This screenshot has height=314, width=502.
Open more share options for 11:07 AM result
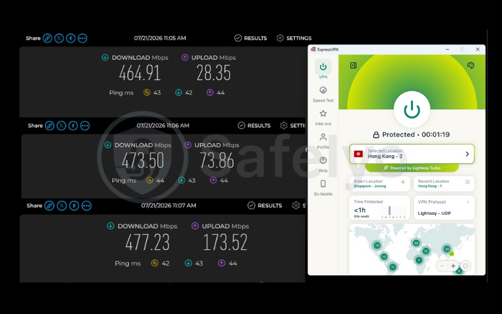point(87,206)
